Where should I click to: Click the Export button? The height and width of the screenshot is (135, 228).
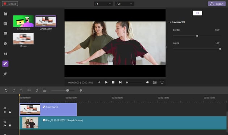[x=217, y=4]
